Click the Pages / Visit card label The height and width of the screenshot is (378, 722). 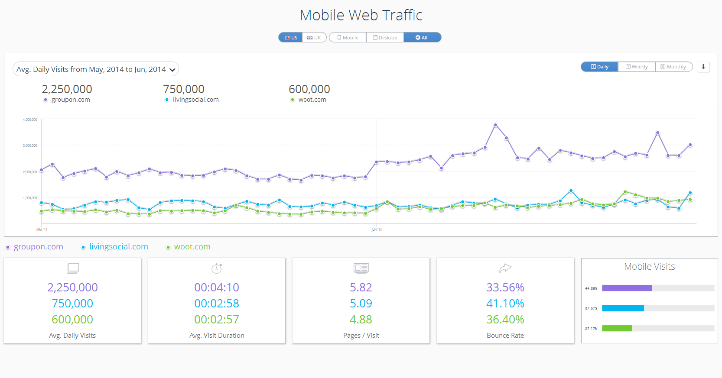point(361,336)
